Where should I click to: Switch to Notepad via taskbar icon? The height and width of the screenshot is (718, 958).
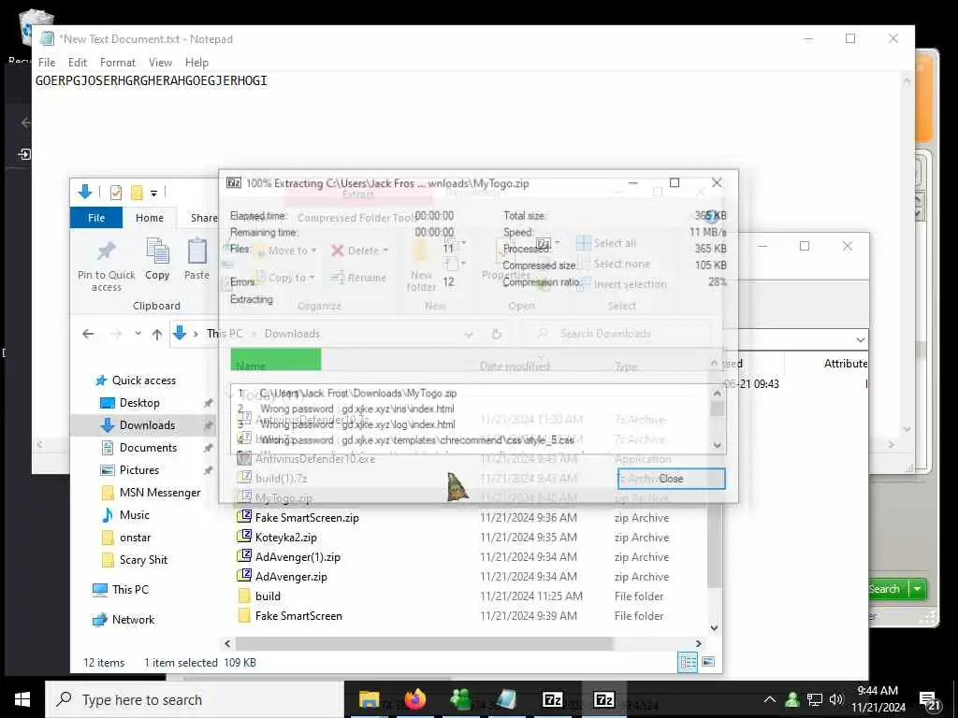point(506,699)
